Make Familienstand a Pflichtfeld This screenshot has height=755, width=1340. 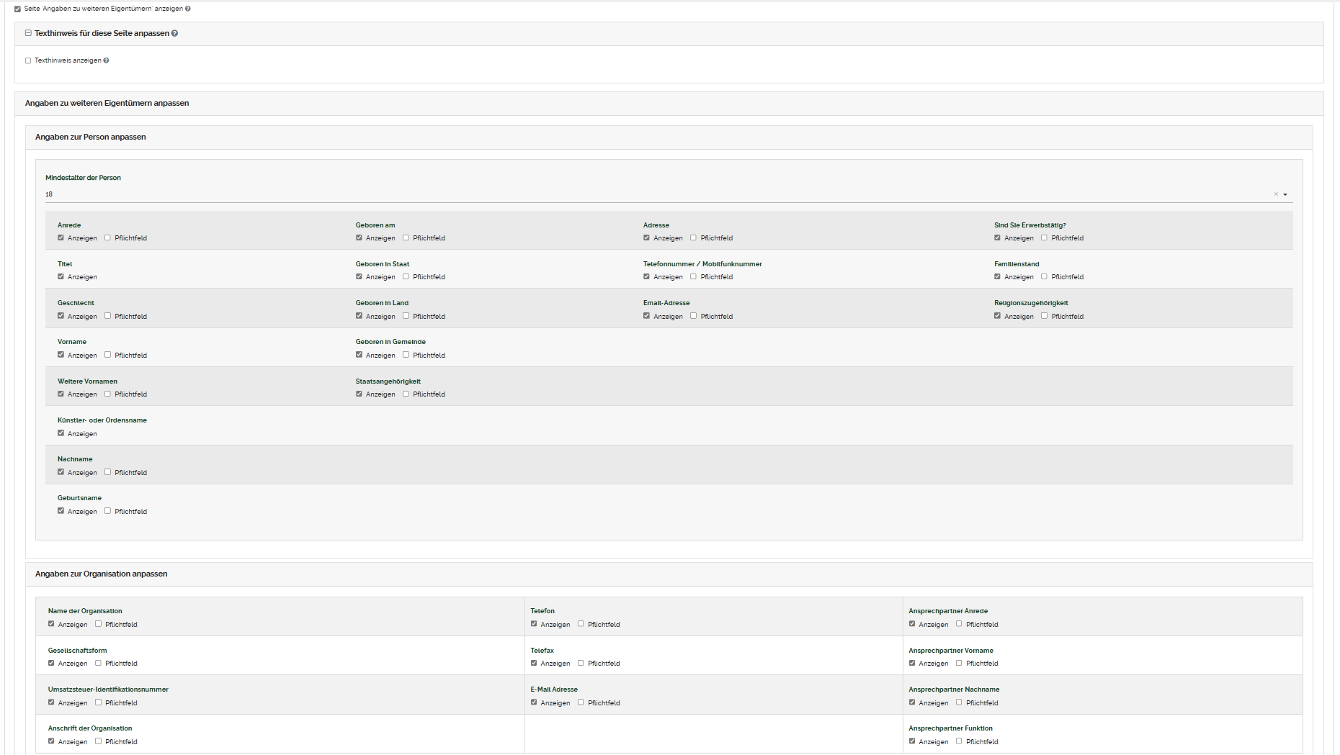[1044, 276]
